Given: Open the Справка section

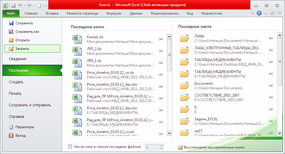Looking at the screenshot, I should click(x=16, y=117).
